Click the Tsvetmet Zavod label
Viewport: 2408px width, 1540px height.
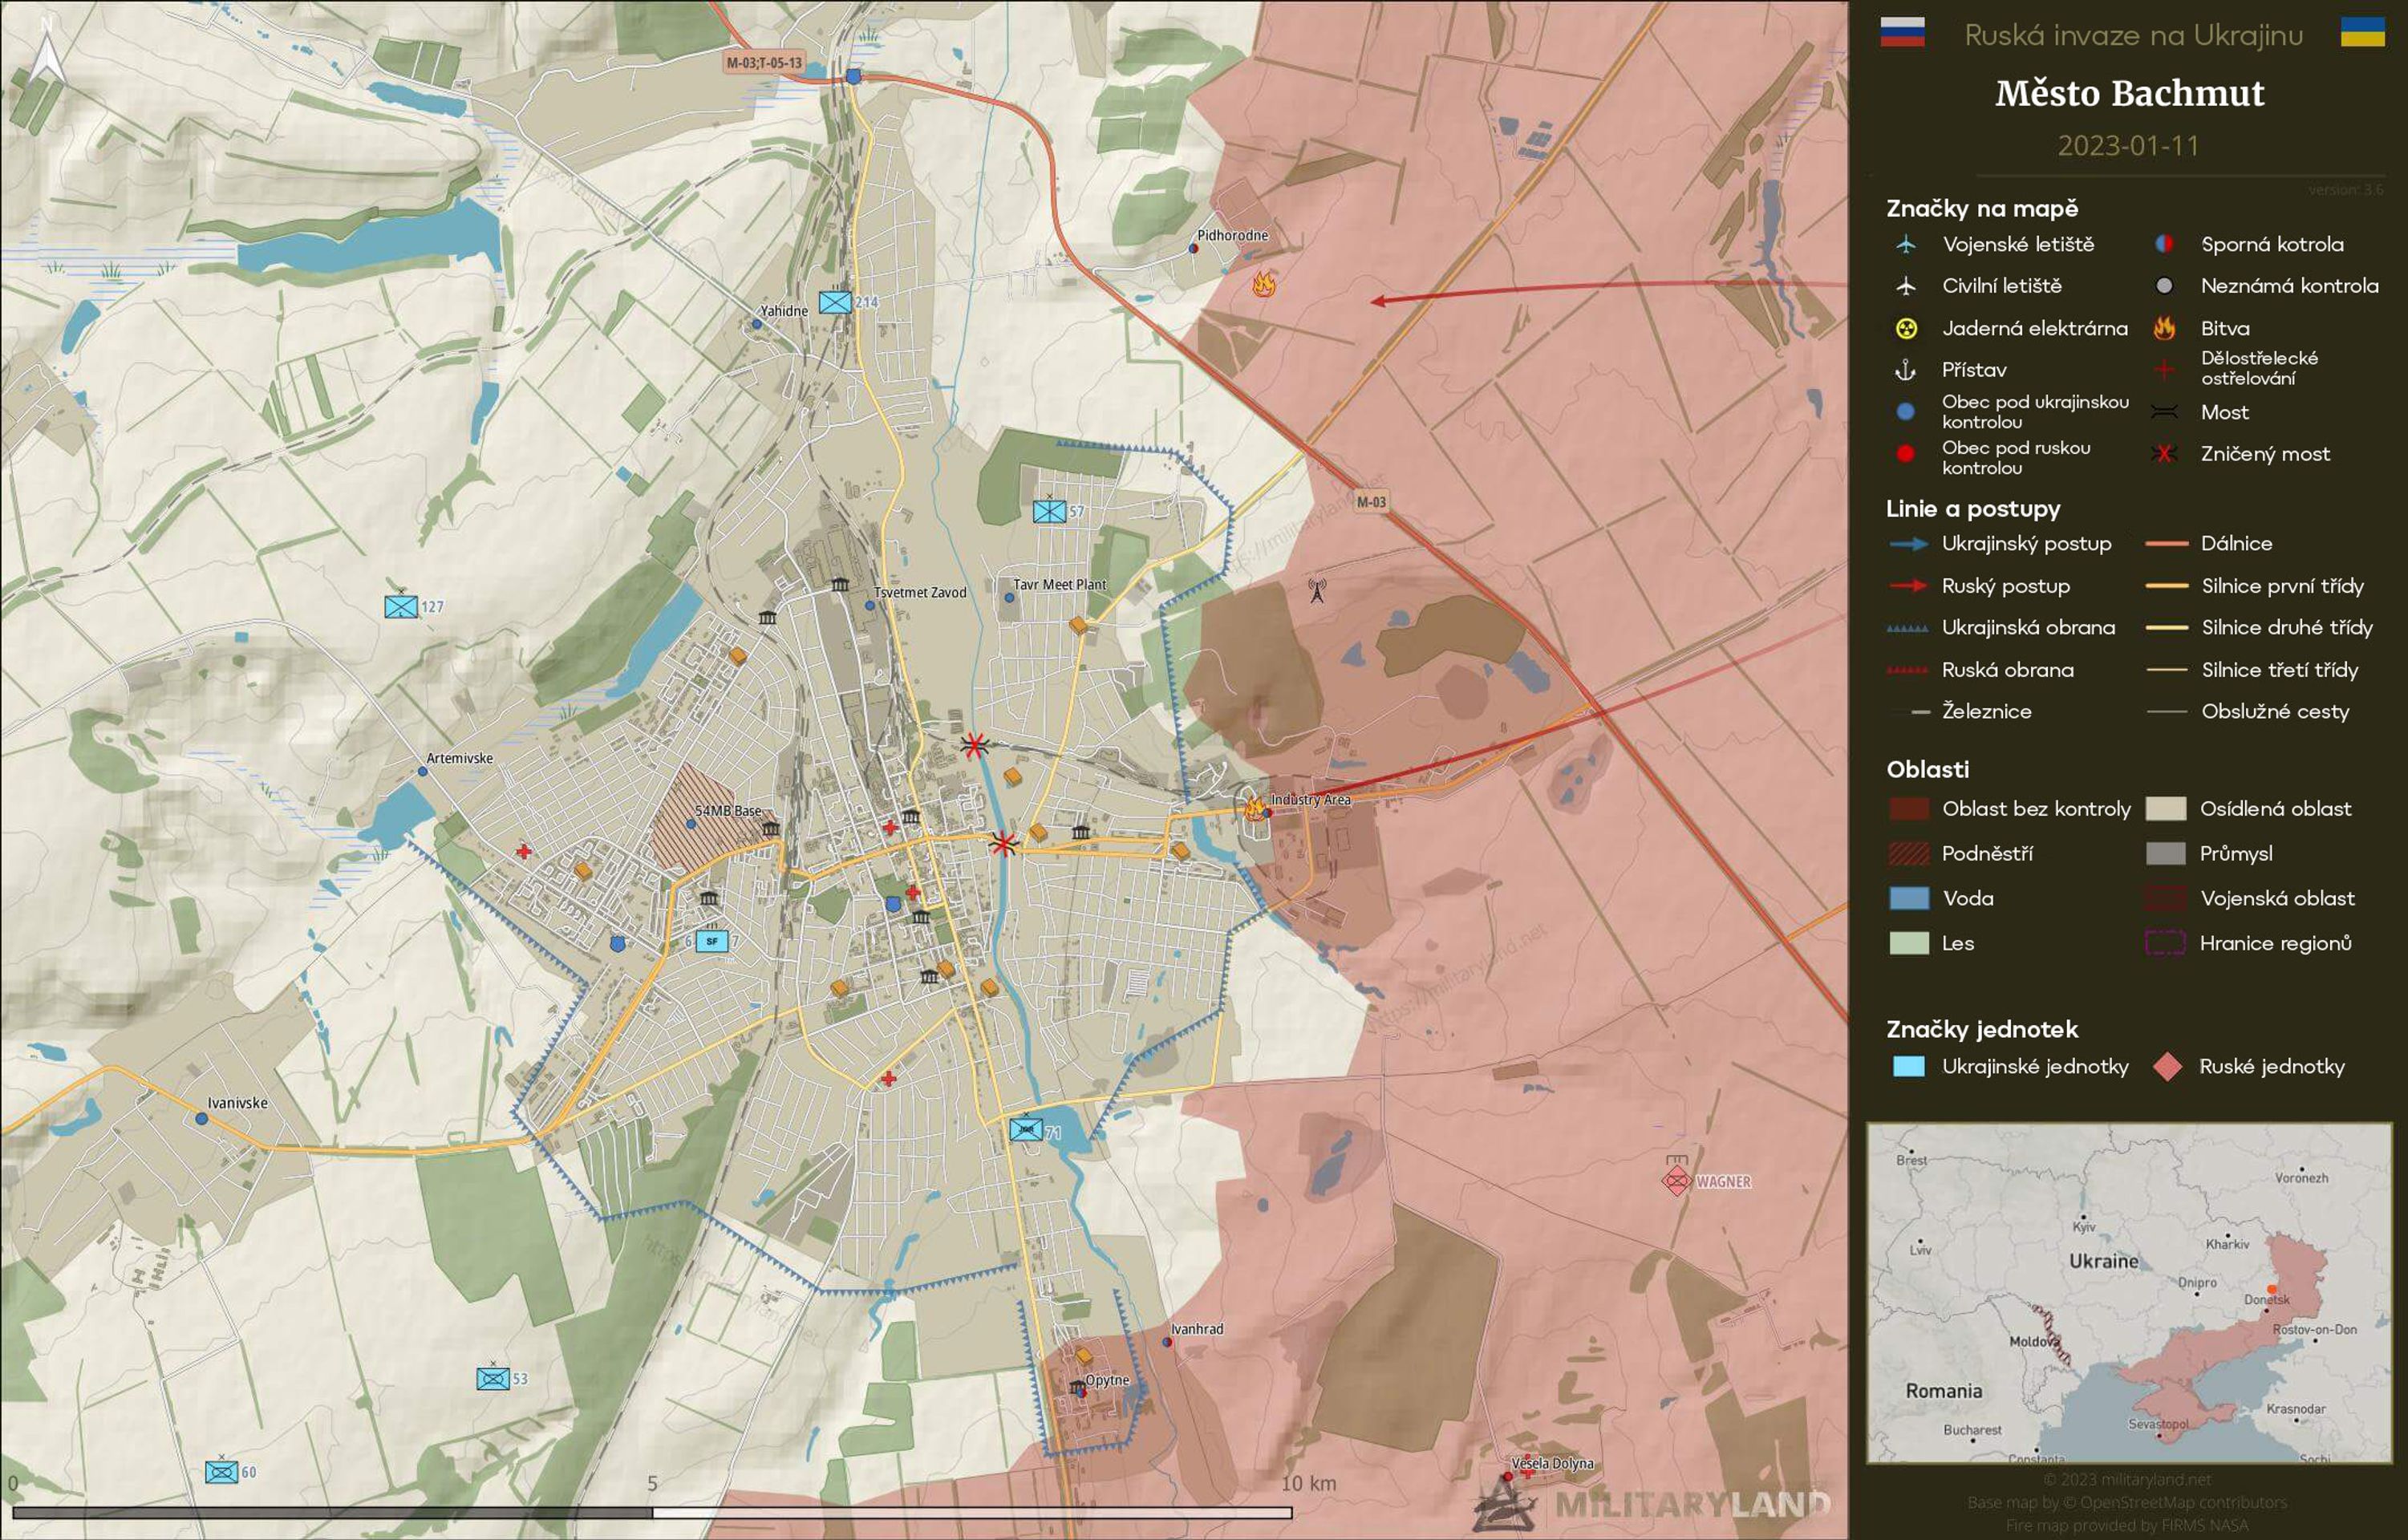(920, 592)
